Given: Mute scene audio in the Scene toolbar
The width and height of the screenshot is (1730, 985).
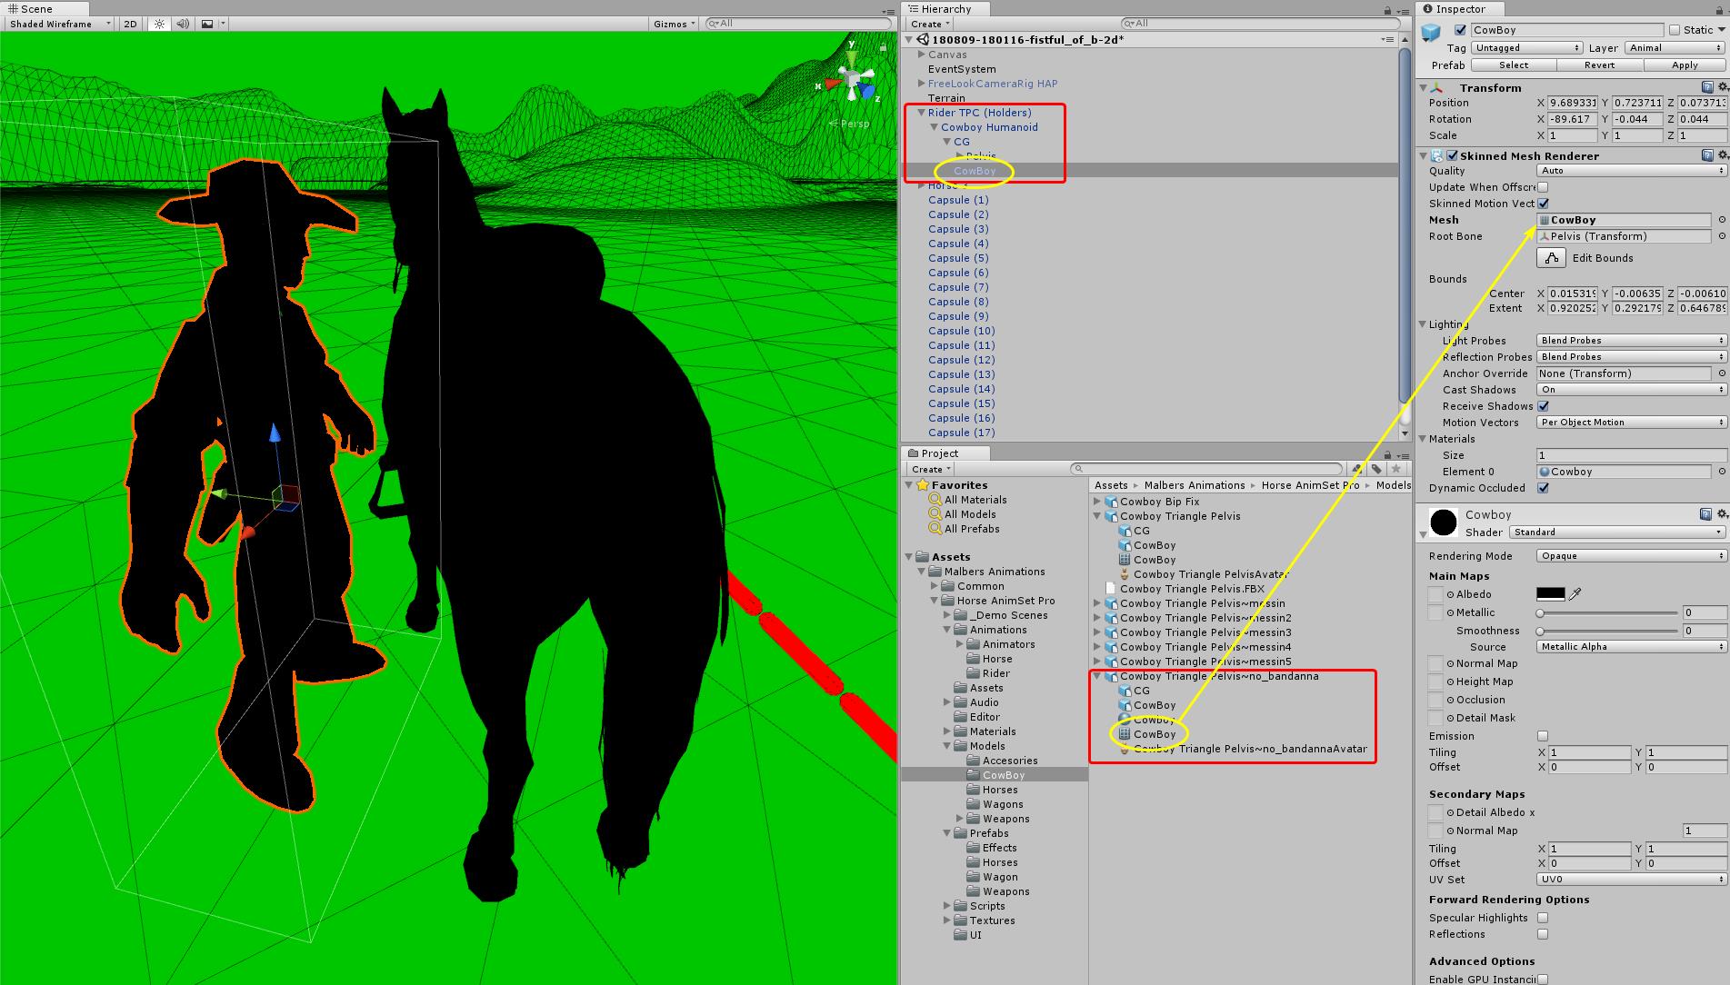Looking at the screenshot, I should (x=182, y=24).
